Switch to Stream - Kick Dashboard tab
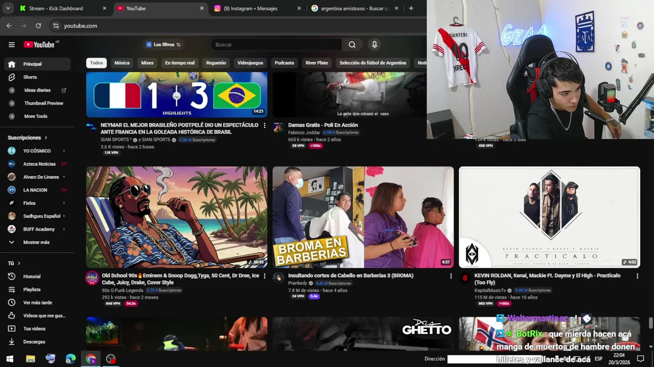 [63, 8]
